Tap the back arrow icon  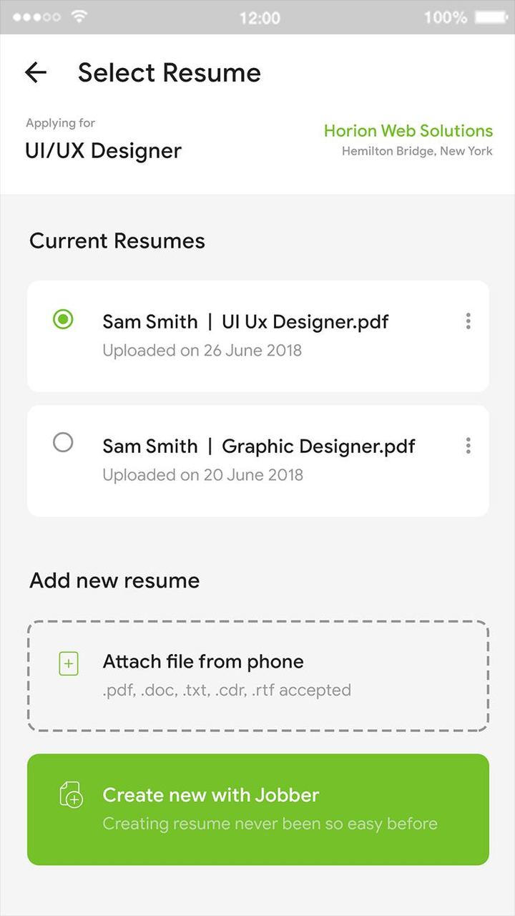pos(35,72)
